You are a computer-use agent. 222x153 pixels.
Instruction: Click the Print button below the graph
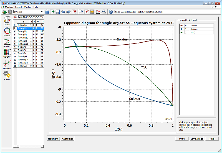pyautogui.click(x=182, y=139)
